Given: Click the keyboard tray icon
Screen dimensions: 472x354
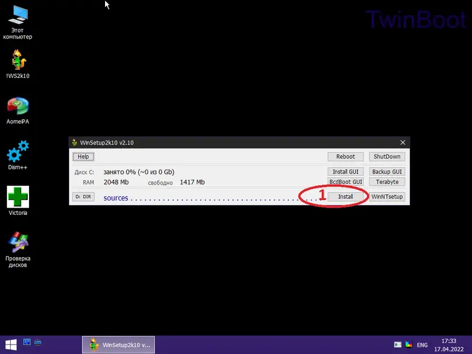Looking at the screenshot, I should tap(398, 345).
